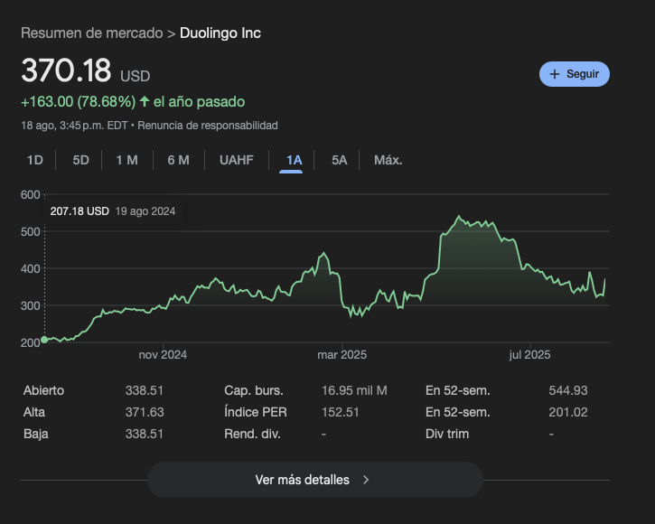Select the 5D time range tab

(x=81, y=160)
